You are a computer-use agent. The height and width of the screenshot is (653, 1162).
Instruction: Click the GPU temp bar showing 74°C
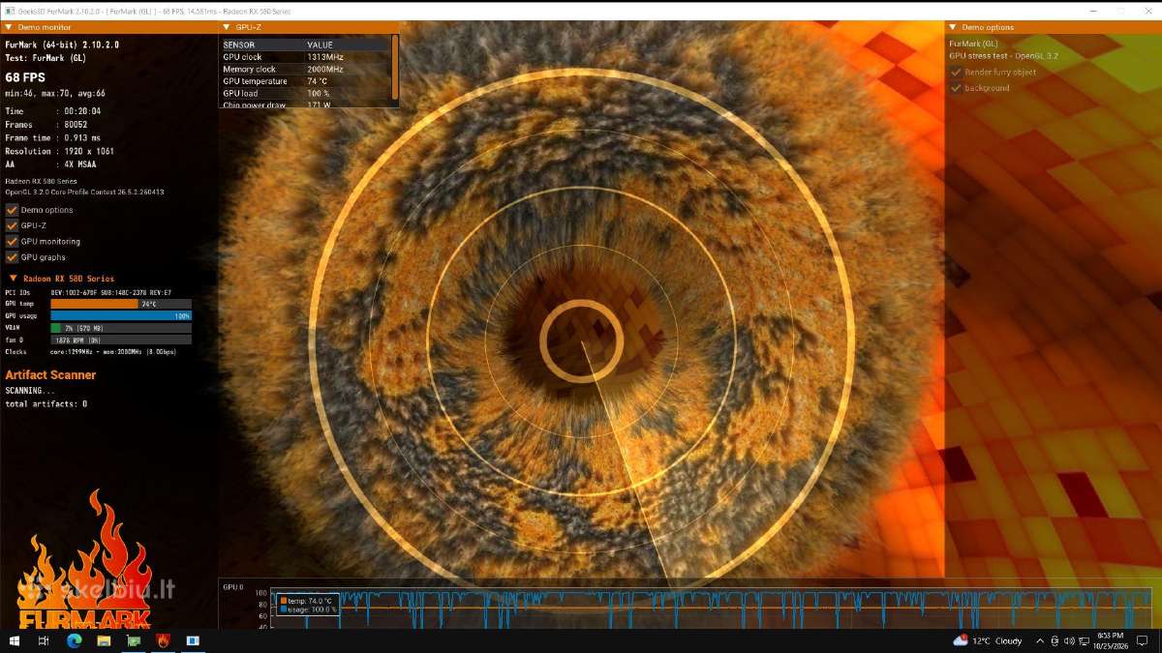pos(121,304)
